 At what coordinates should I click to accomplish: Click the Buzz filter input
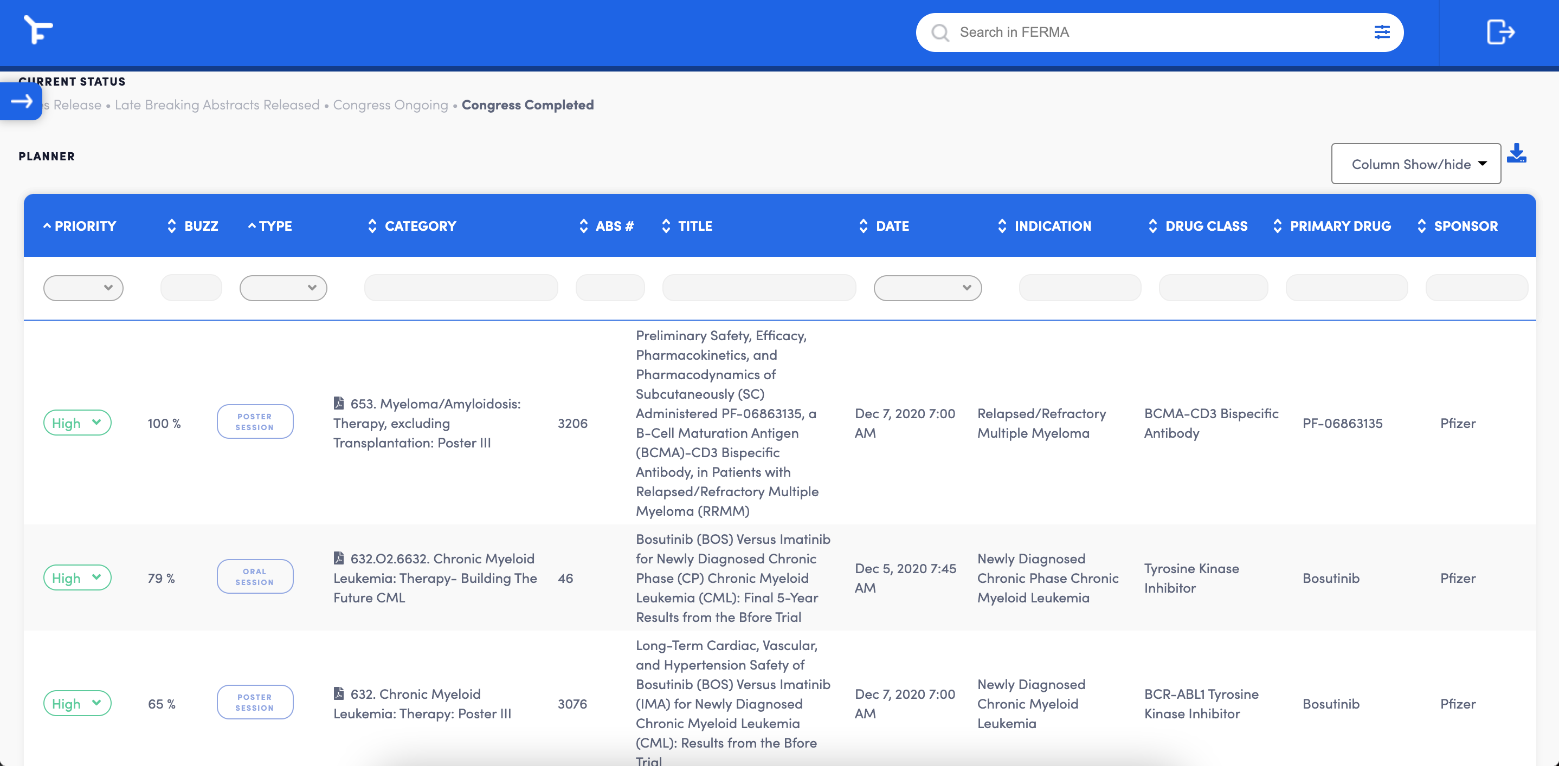tap(191, 288)
